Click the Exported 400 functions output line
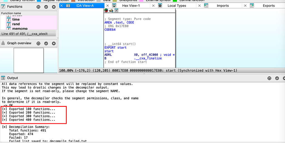This screenshot has height=143, width=285. pyautogui.click(x=29, y=120)
